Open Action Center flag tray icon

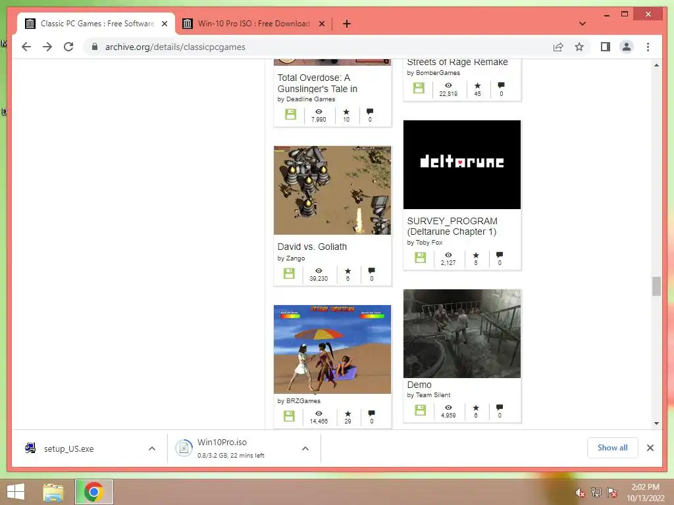[612, 493]
